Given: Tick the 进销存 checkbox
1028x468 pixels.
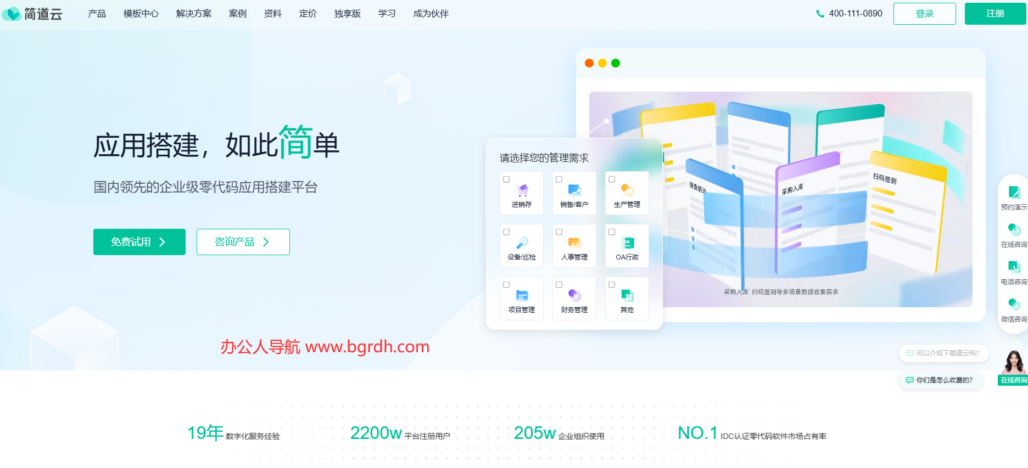Looking at the screenshot, I should click(506, 179).
